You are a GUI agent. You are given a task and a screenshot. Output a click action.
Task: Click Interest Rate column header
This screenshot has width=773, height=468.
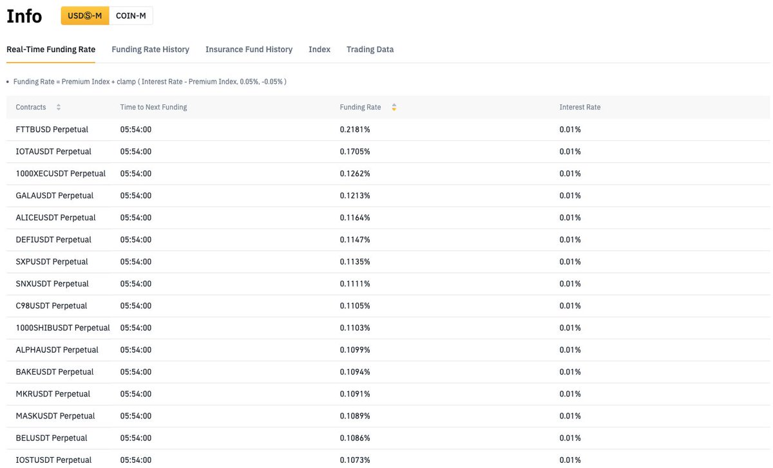[x=580, y=108]
